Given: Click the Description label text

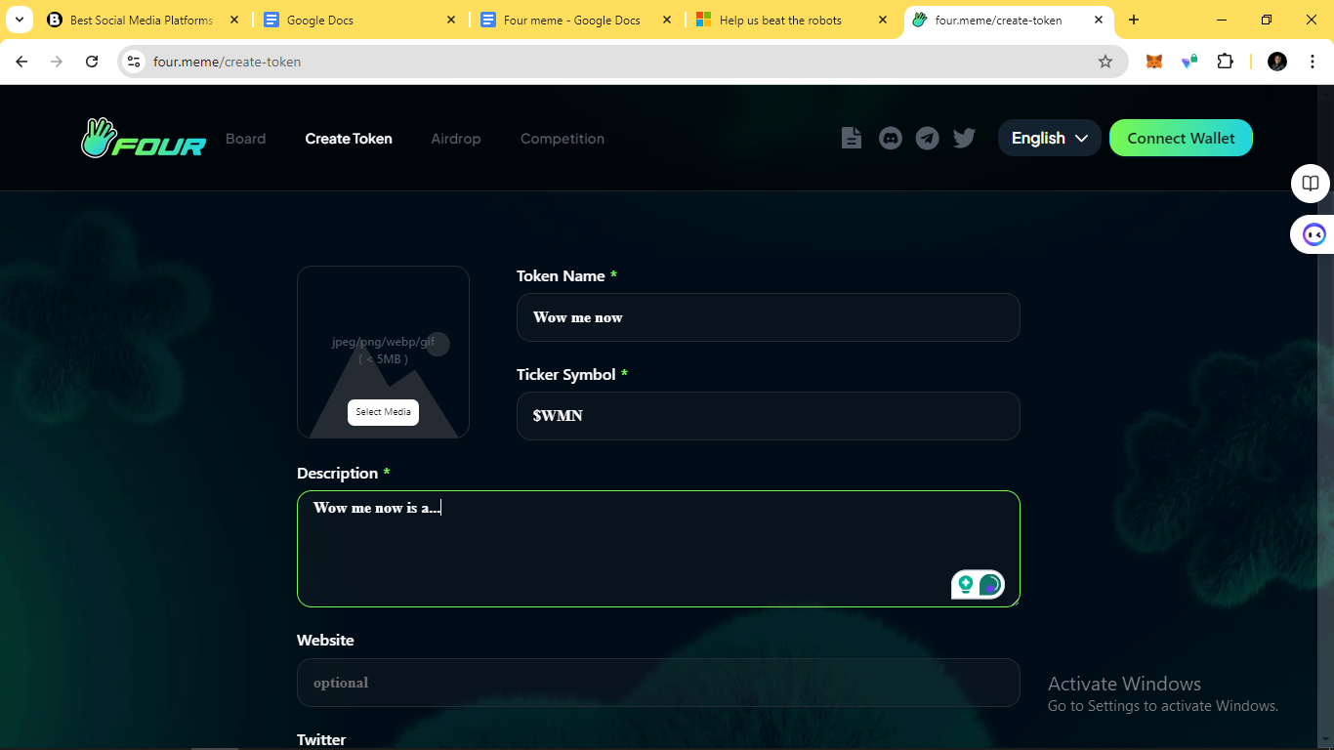Looking at the screenshot, I should 337,473.
